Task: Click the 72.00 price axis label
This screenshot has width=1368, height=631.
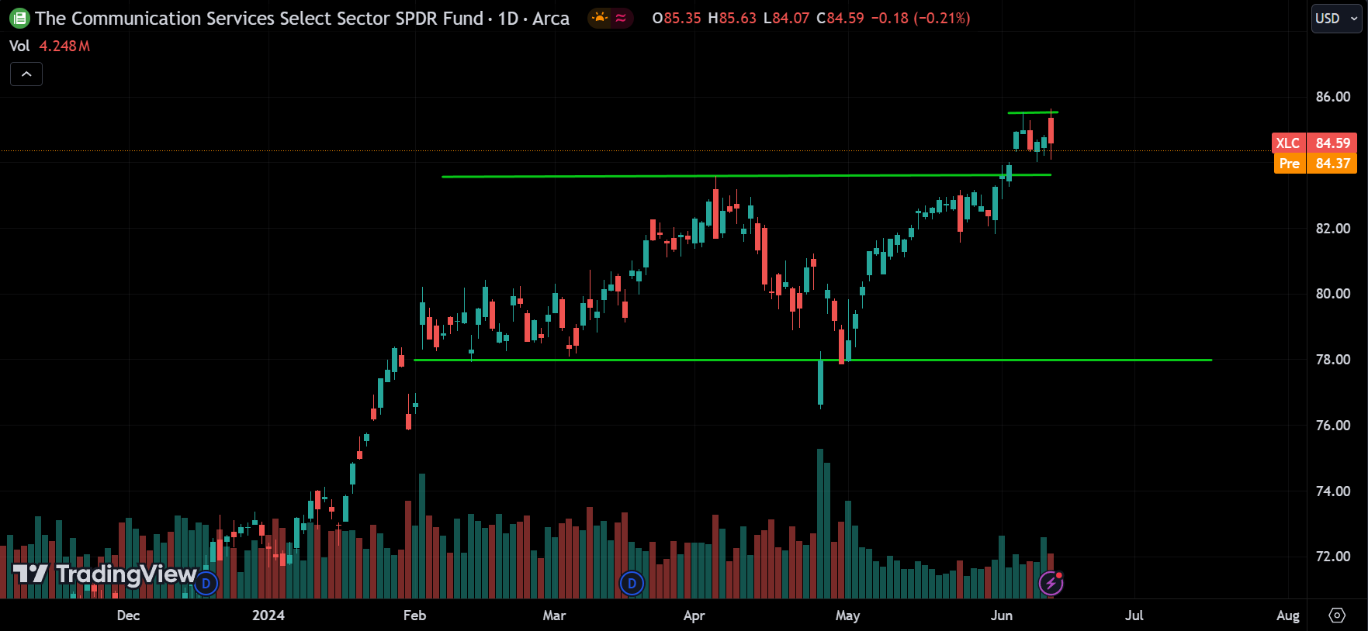Action: pos(1333,557)
